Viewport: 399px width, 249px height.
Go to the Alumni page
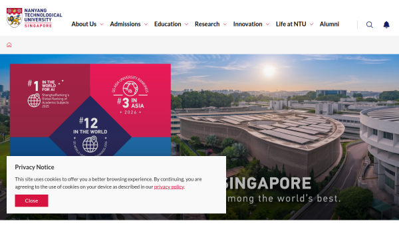pos(329,24)
